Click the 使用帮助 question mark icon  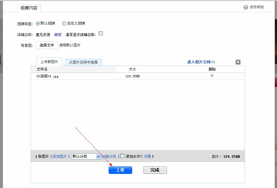click(246, 7)
